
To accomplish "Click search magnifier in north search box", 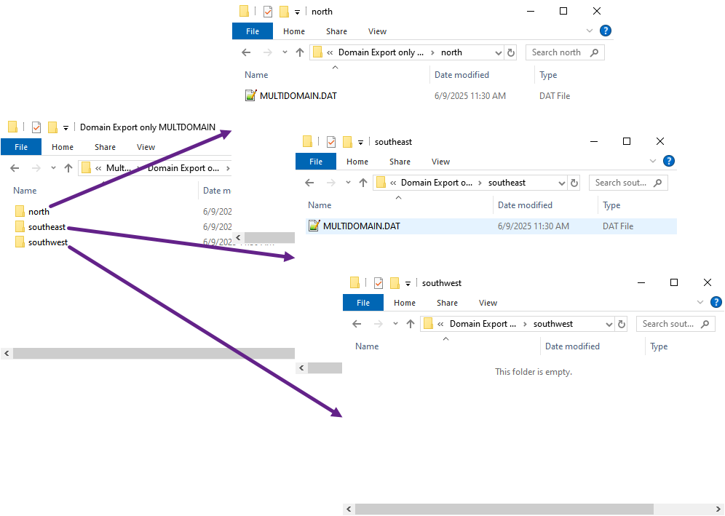I will (x=594, y=52).
